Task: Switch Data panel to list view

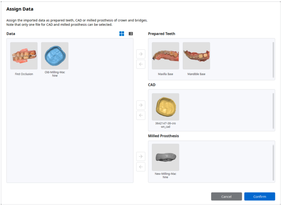Action: click(x=131, y=34)
